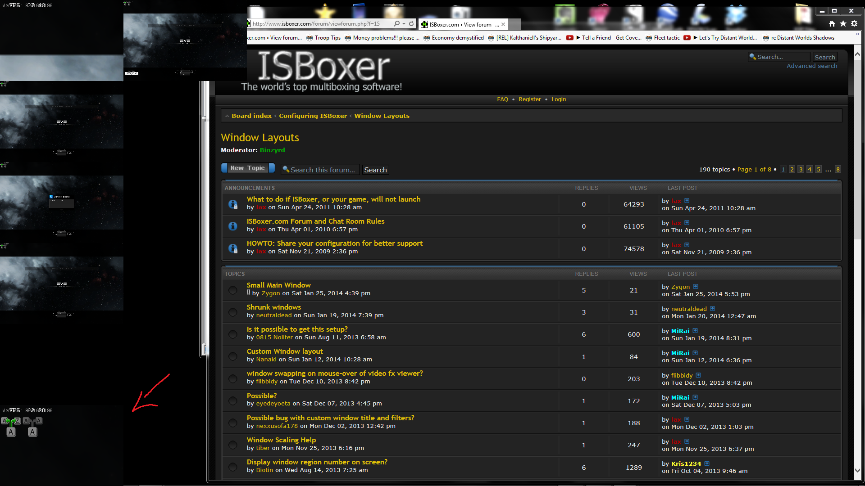View latest post icon next to neutraldead
This screenshot has width=865, height=486.
tap(713, 309)
